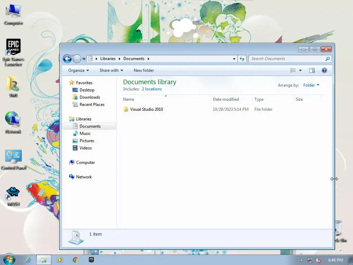Viewport: 353px width, 265px height.
Task: Click the muted volume tray icon
Action: coord(318,260)
